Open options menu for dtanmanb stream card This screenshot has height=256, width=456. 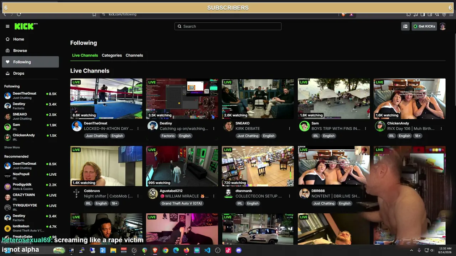(x=289, y=196)
